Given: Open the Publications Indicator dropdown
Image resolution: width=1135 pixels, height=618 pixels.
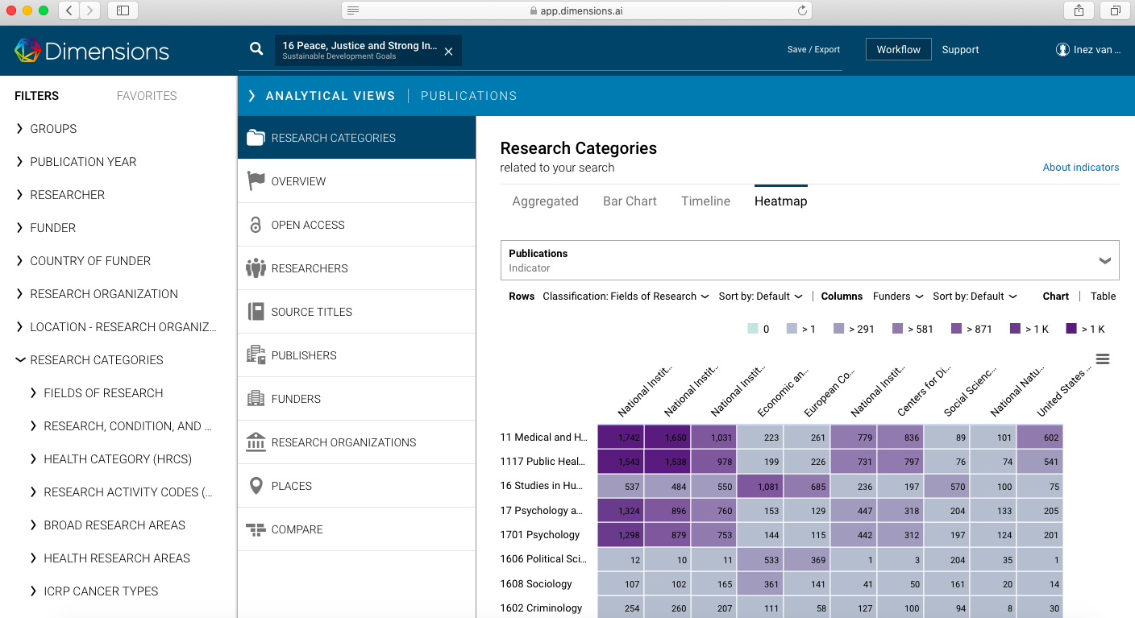Looking at the screenshot, I should [1104, 259].
